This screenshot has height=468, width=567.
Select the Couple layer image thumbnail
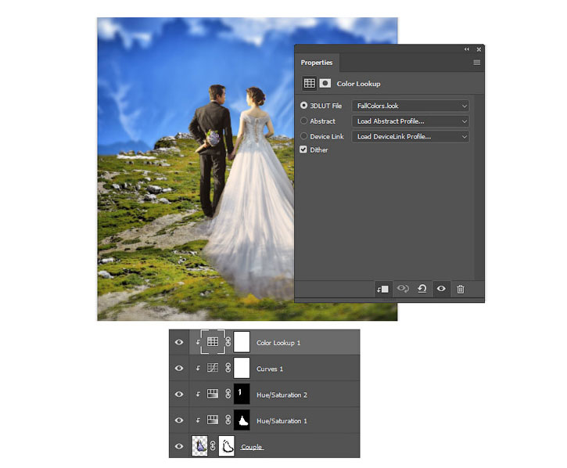point(199,446)
